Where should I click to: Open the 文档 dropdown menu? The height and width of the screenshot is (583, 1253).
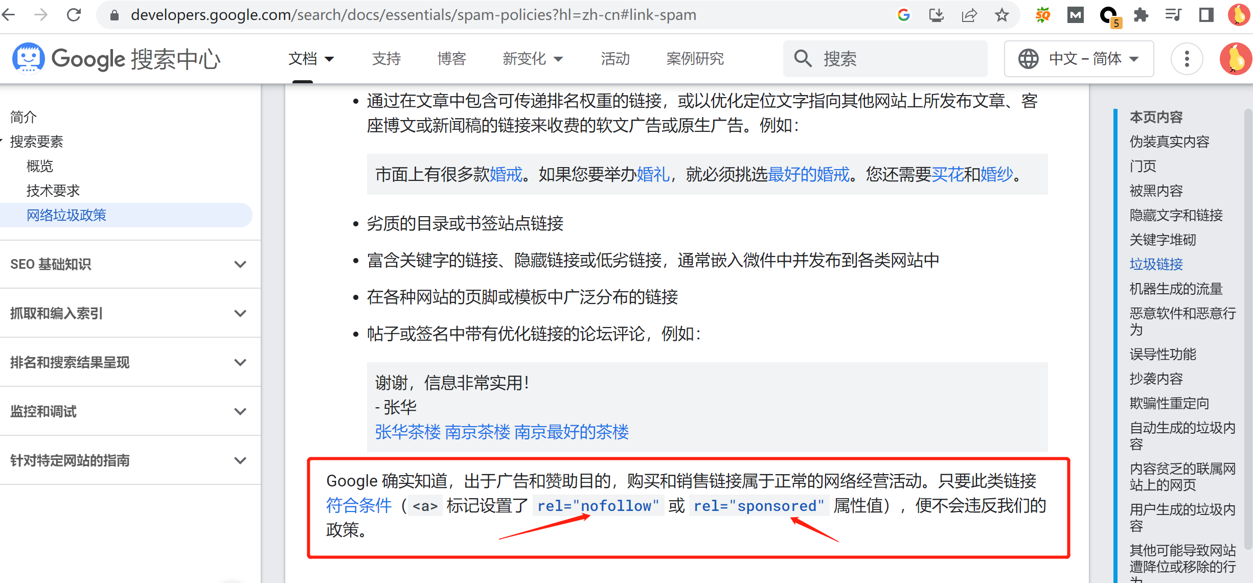pyautogui.click(x=311, y=59)
